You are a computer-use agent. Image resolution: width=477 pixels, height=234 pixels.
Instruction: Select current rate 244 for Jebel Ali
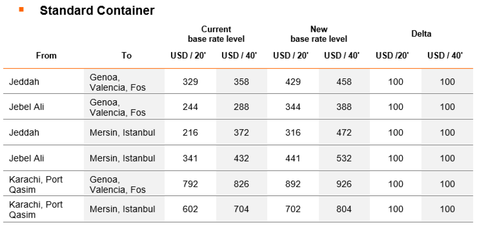(190, 107)
